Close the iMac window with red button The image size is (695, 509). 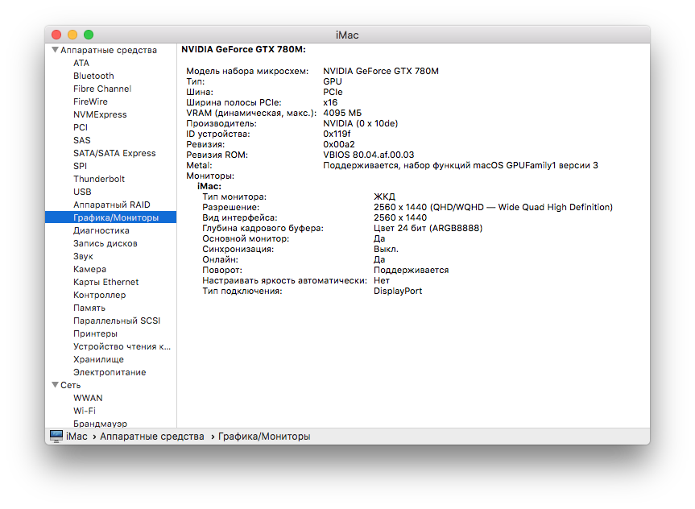56,35
